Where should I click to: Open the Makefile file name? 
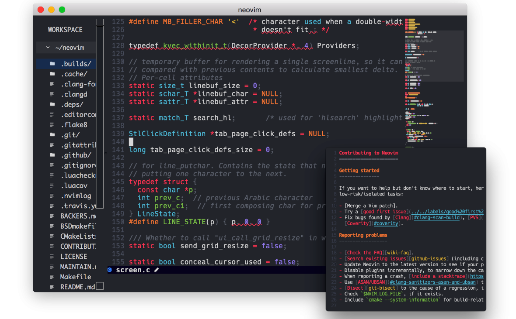coord(76,277)
